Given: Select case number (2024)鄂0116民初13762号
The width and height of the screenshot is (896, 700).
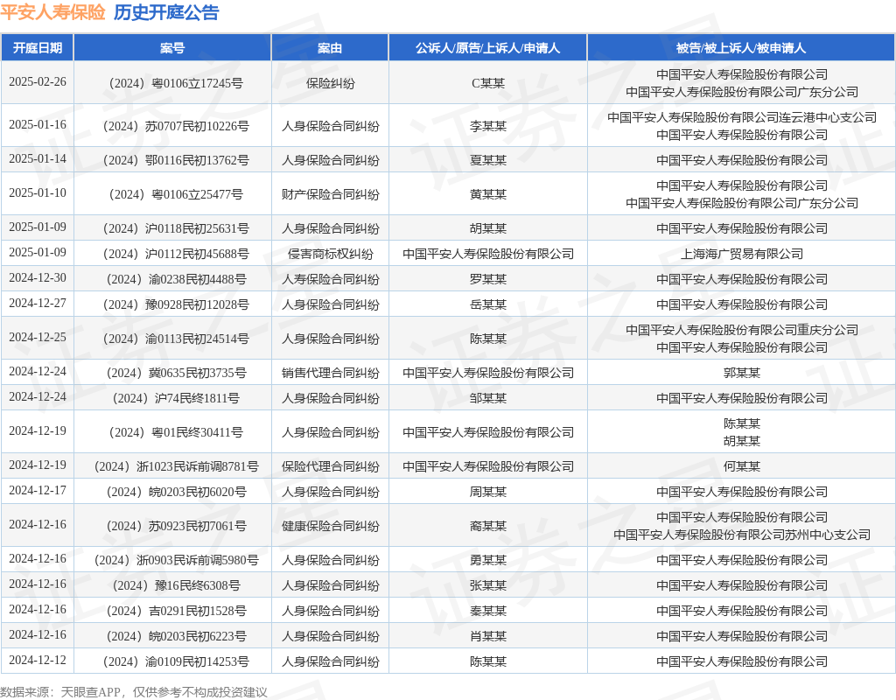Looking at the screenshot, I should coord(176,161).
